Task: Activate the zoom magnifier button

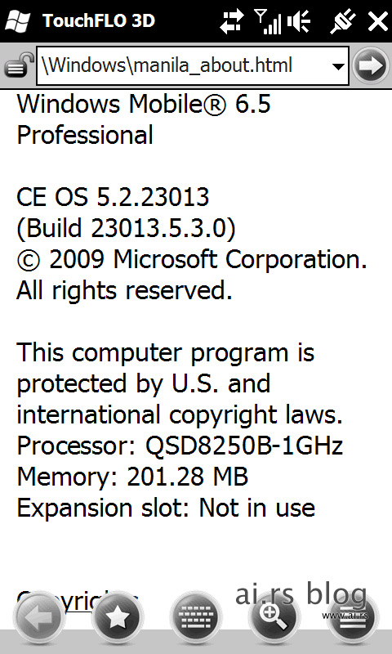Action: (274, 617)
